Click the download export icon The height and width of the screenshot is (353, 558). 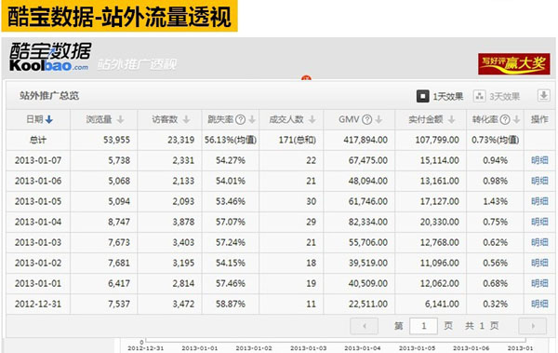click(x=543, y=96)
